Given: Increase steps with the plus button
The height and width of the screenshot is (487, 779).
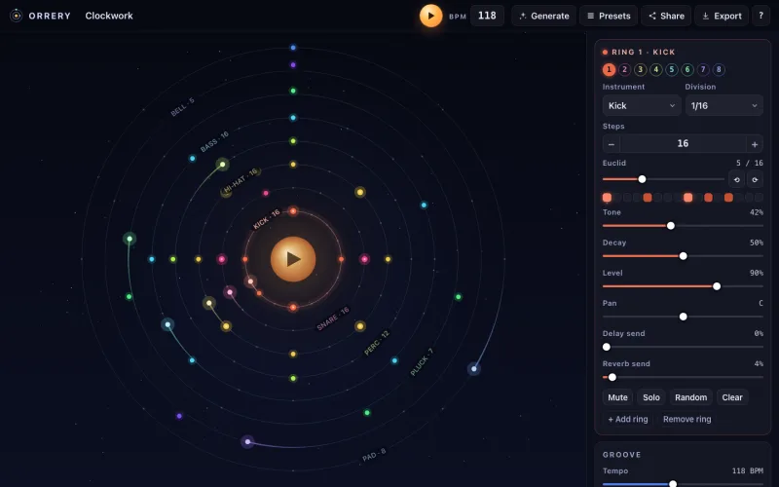Looking at the screenshot, I should 754,144.
